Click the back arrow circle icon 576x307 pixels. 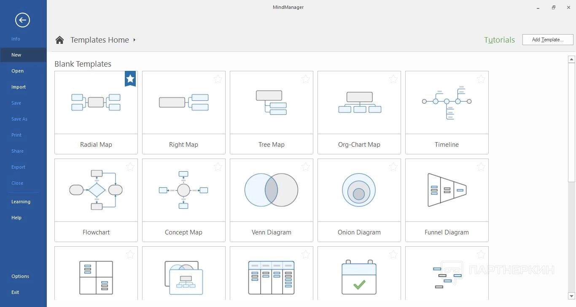(22, 20)
